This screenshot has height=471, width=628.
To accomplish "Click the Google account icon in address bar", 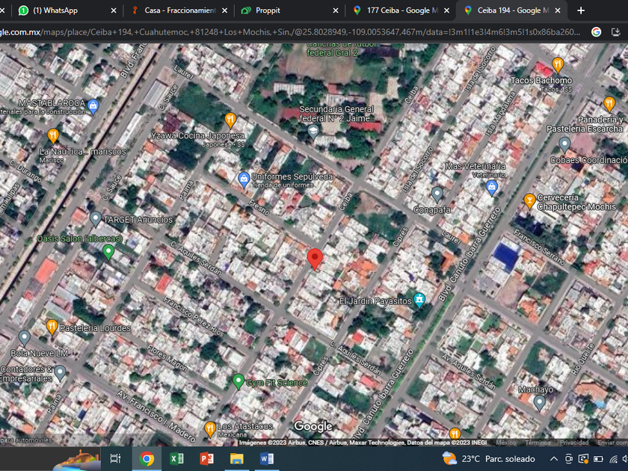I will coord(596,32).
